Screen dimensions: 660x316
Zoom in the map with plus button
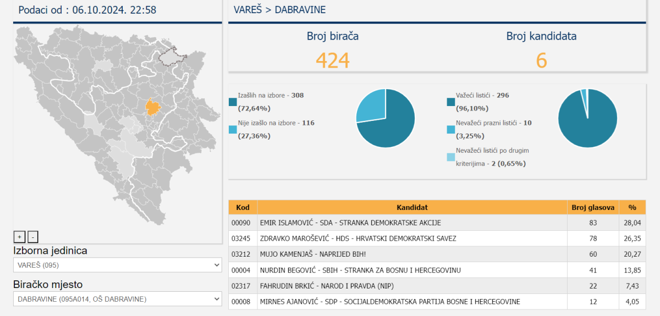click(19, 237)
